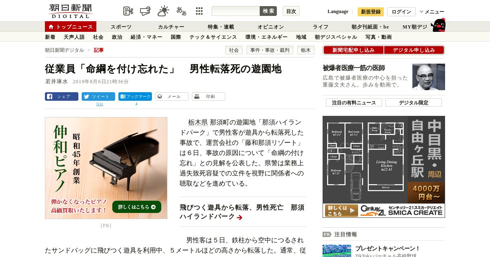Select 地域 in the sub navigation
This screenshot has height=257, width=490.
301,37
